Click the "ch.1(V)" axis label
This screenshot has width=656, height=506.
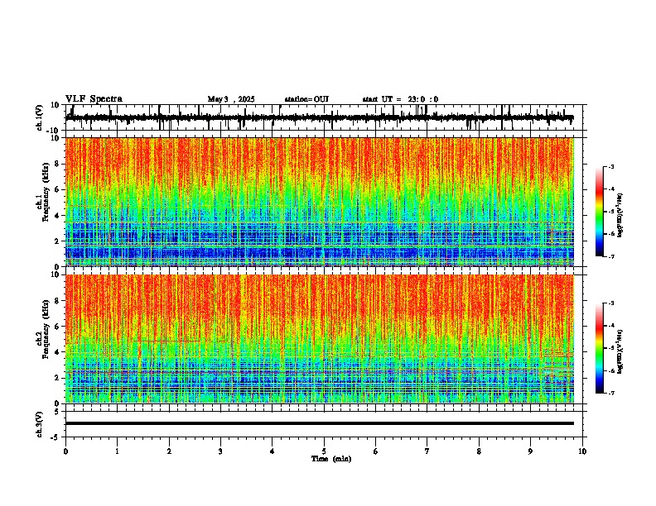coord(40,117)
